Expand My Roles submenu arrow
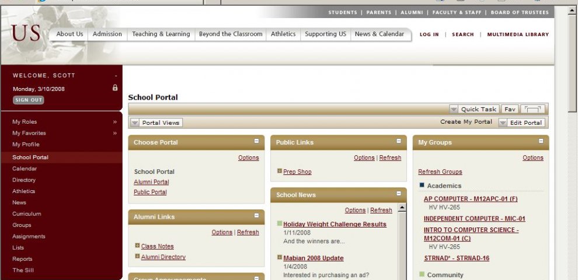The width and height of the screenshot is (578, 280). pyautogui.click(x=114, y=122)
